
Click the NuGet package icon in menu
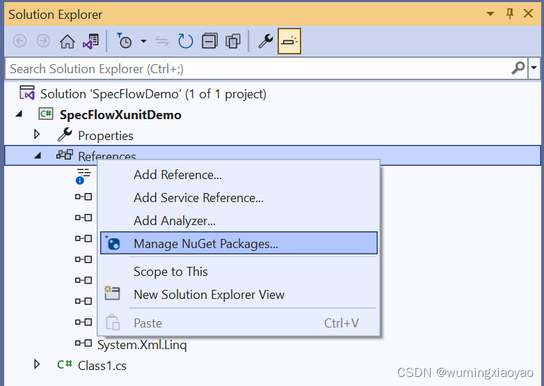tap(113, 243)
